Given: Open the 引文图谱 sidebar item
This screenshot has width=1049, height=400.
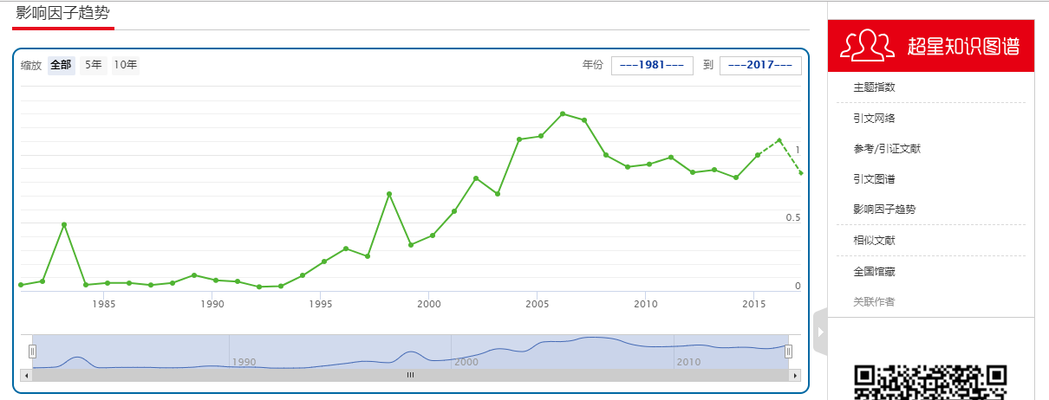Looking at the screenshot, I should point(874,179).
